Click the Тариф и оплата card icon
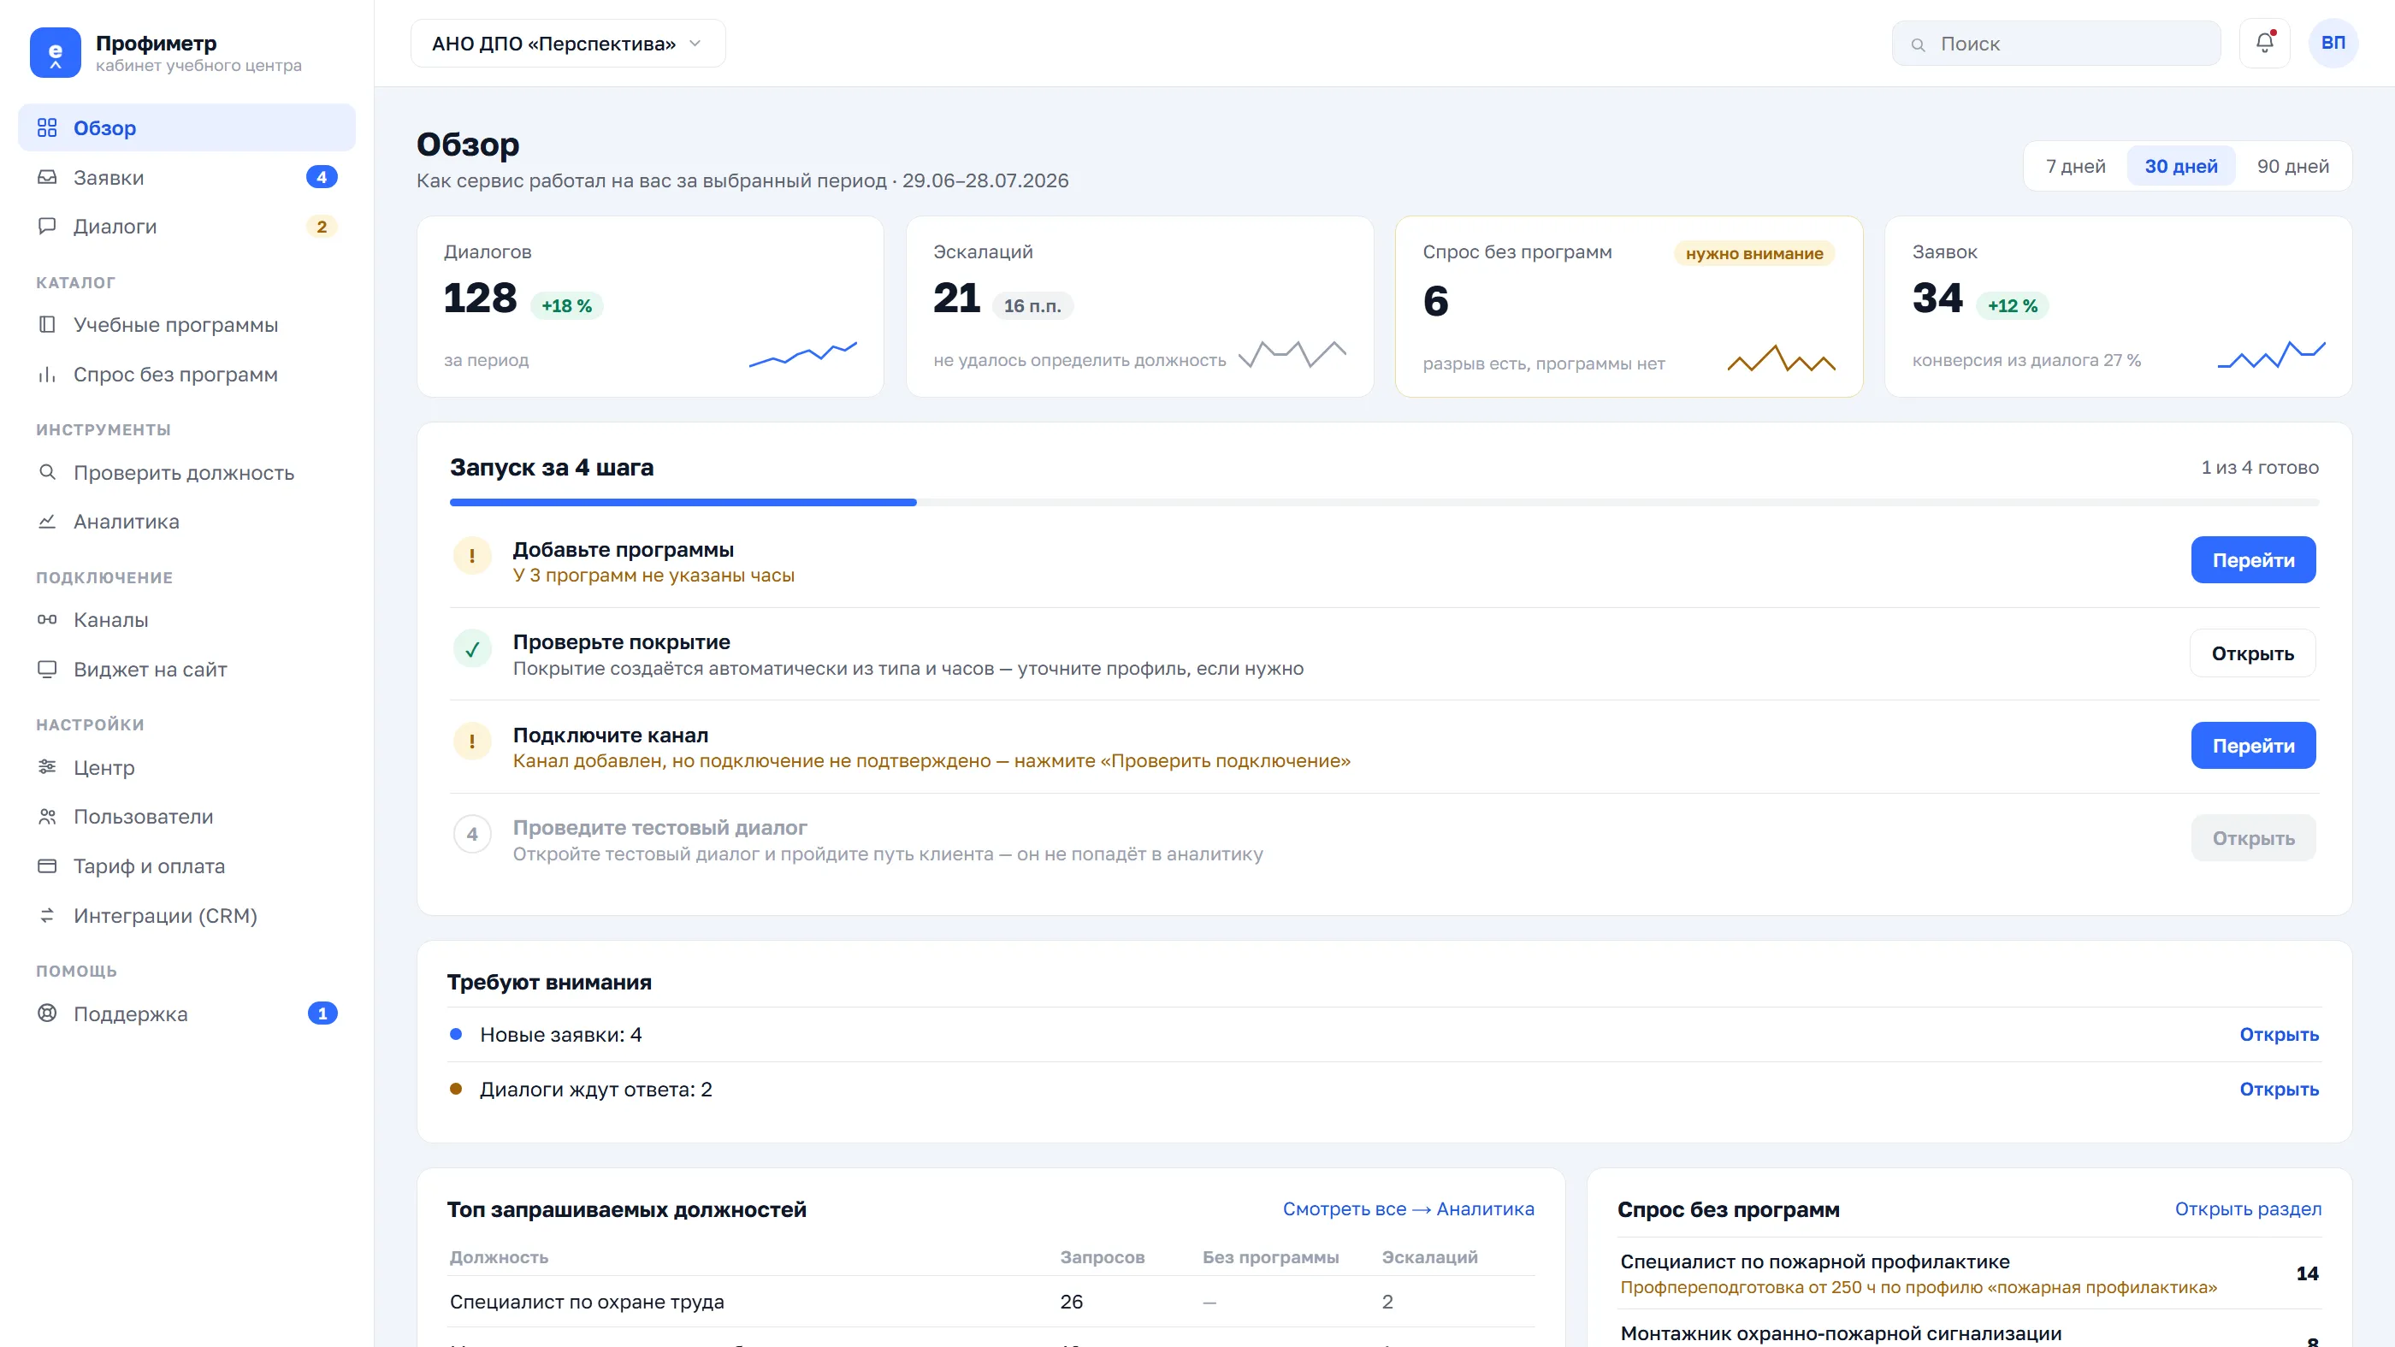2395x1347 pixels. [x=47, y=866]
